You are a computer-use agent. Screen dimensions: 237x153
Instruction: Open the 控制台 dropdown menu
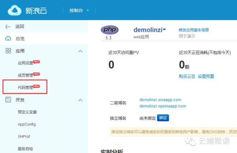[79, 10]
